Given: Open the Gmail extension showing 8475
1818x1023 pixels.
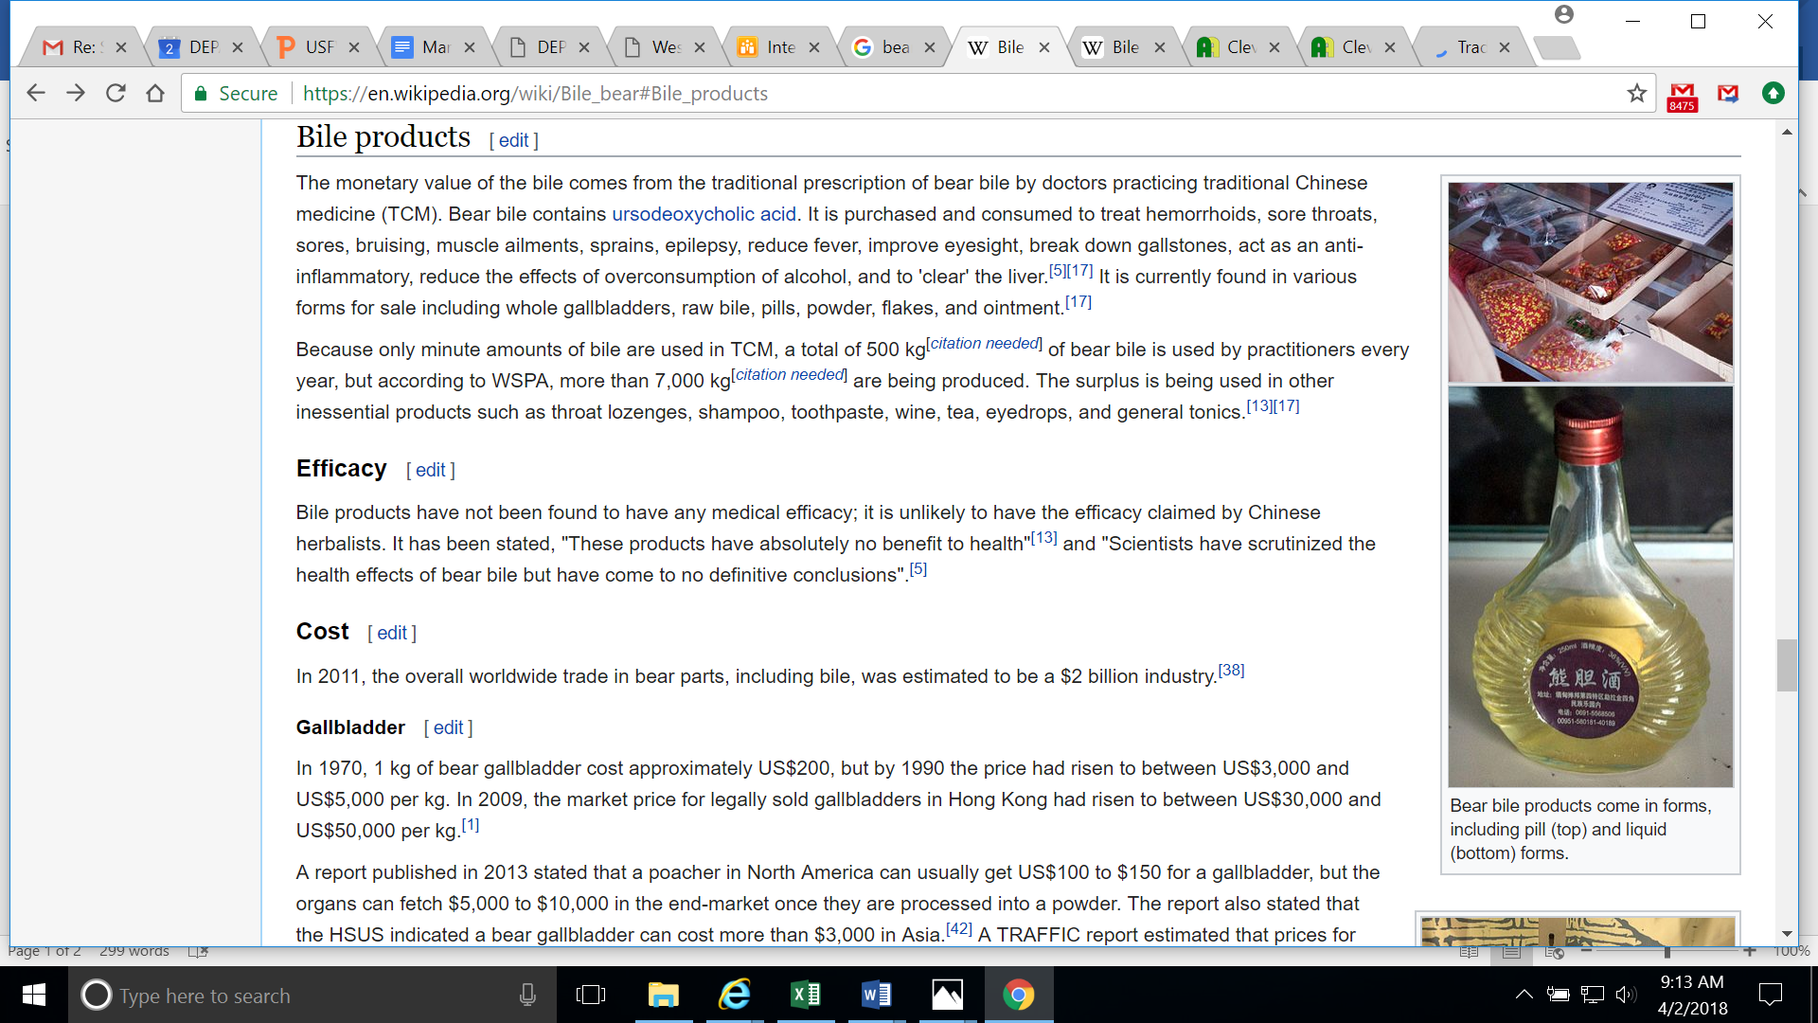Looking at the screenshot, I should [1682, 95].
